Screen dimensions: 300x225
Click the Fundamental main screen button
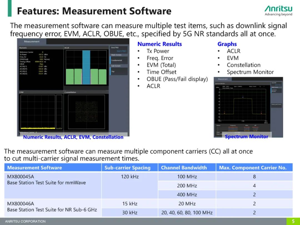pos(119,60)
